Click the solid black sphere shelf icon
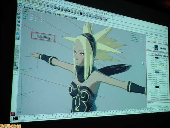The width and height of the screenshot is (170, 128). 81,14
